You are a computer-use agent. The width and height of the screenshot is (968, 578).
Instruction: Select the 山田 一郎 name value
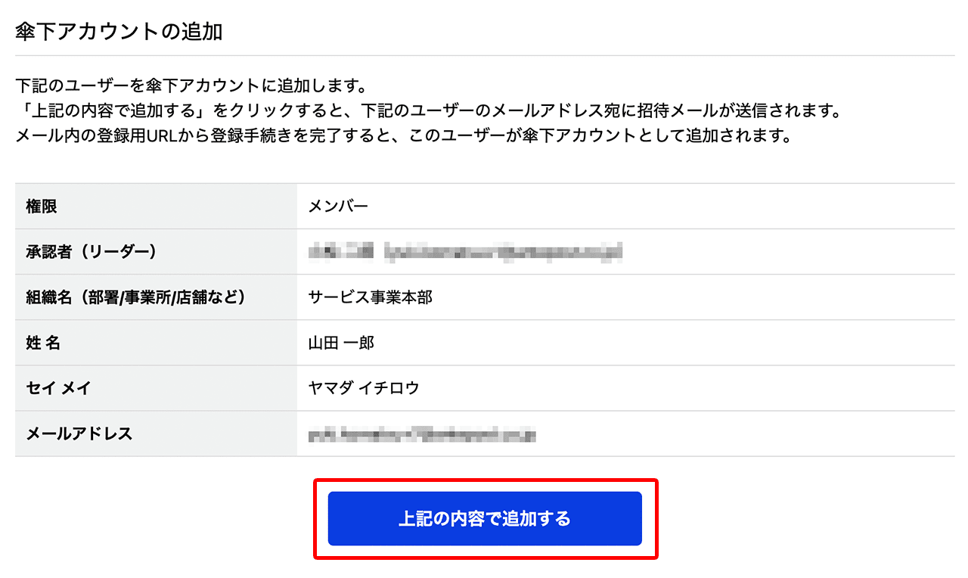pos(341,343)
